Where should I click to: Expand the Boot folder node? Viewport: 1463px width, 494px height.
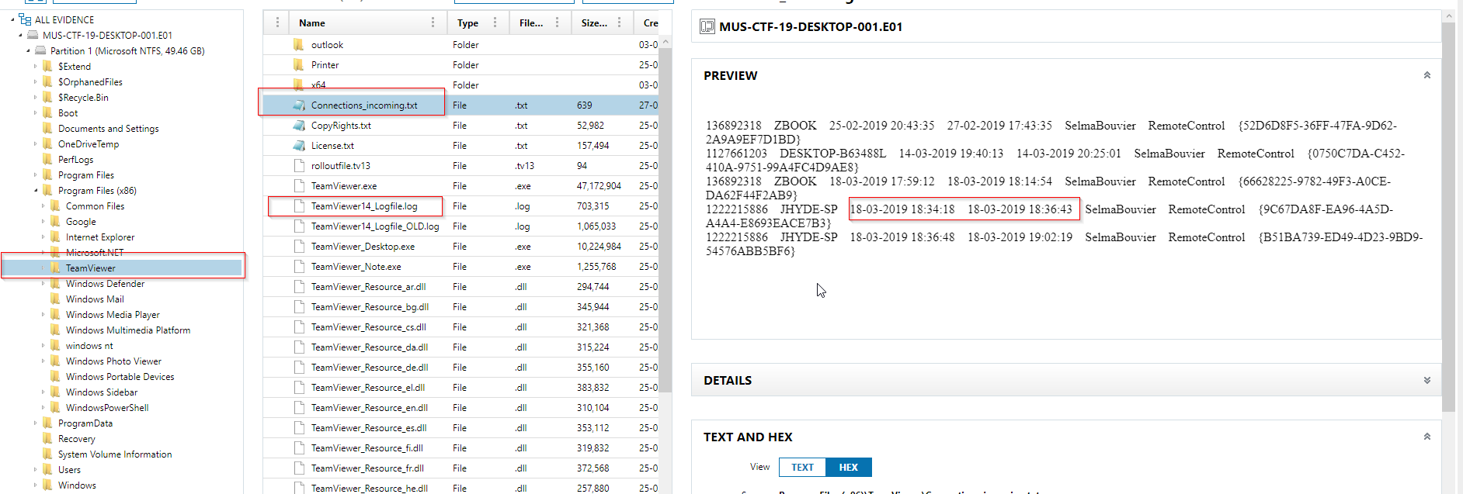[36, 112]
